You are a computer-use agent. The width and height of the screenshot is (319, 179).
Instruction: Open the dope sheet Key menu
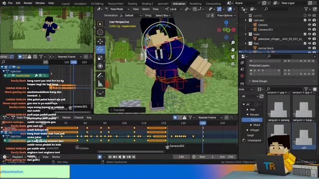[x=89, y=117]
